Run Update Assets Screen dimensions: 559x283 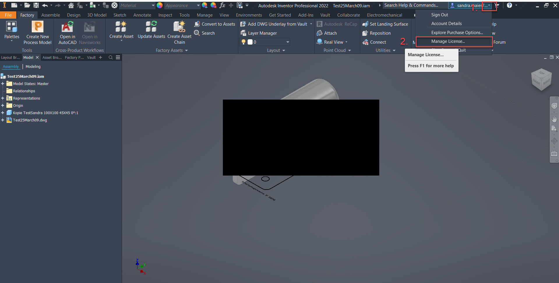pos(151,30)
